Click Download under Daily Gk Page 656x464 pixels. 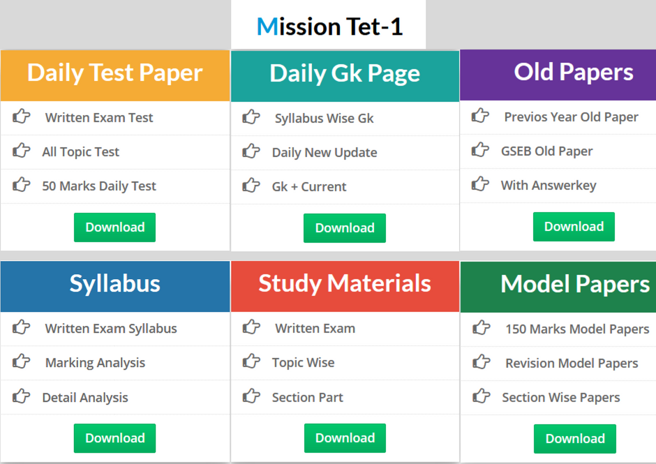pos(344,227)
